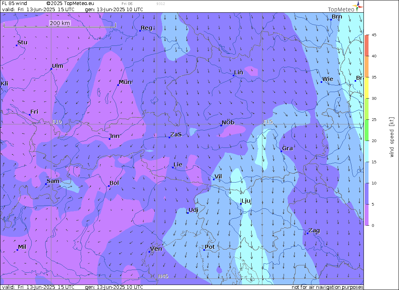
Task: Click the "Inn" city label
Action: pyautogui.click(x=115, y=136)
